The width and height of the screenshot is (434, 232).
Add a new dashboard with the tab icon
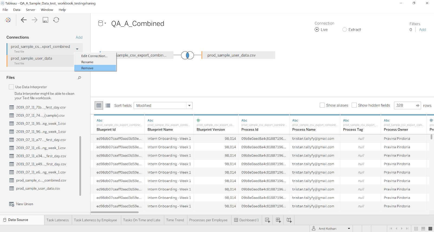click(x=278, y=220)
